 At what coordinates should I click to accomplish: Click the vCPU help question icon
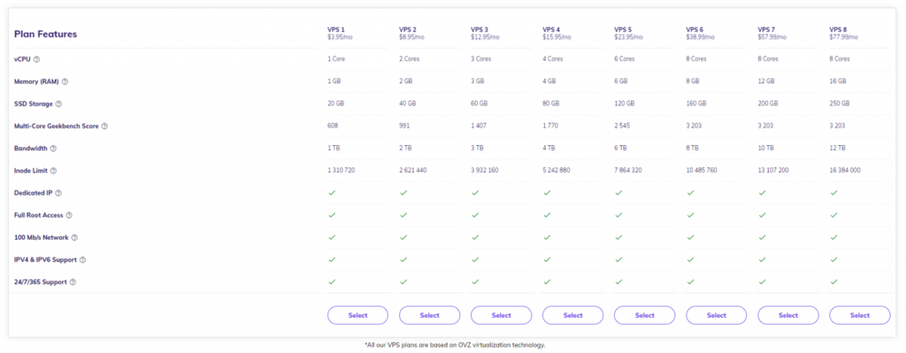click(x=36, y=59)
